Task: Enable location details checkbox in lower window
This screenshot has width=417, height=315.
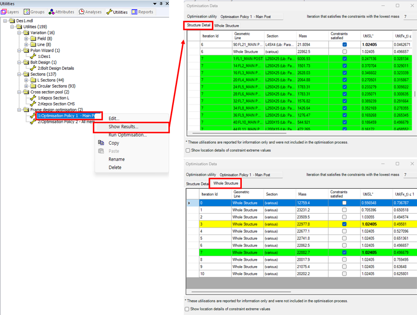Action: coord(188,309)
